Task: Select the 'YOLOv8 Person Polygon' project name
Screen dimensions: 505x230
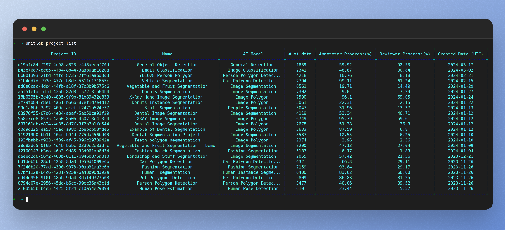Action: pyautogui.click(x=166, y=76)
